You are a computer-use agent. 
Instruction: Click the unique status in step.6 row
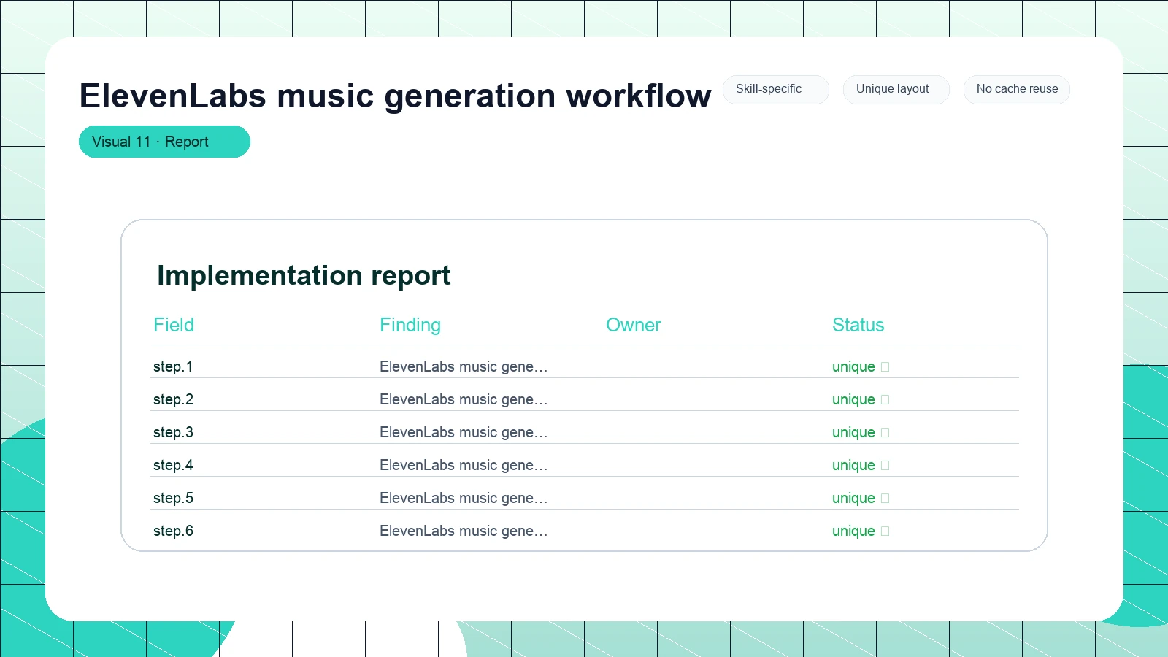pos(861,531)
